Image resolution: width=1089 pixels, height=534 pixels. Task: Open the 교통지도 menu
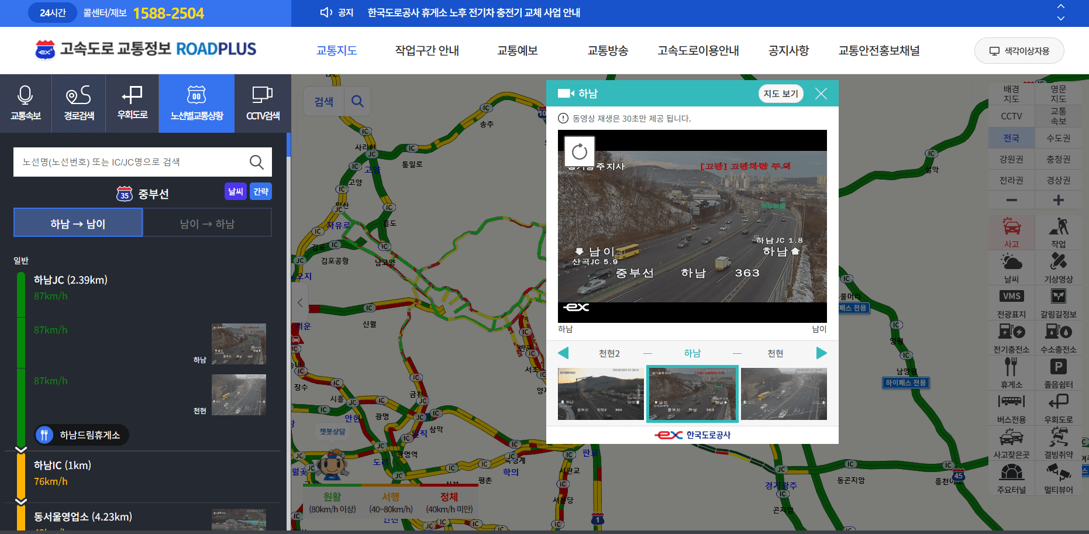[x=336, y=50]
